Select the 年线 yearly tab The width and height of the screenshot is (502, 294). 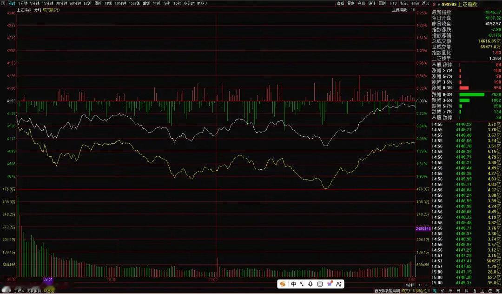[x=157, y=3]
